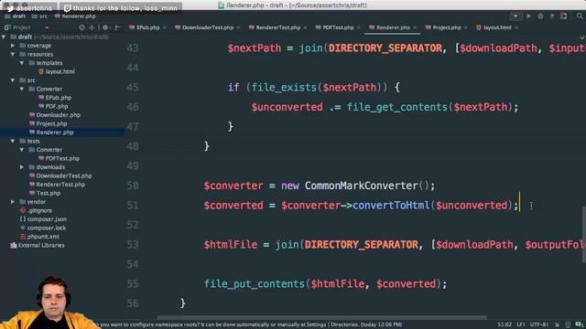Screen dimensions: 586x329
Task: Click the Twitter bird icon in overlay
Action: pyautogui.click(x=10, y=8)
